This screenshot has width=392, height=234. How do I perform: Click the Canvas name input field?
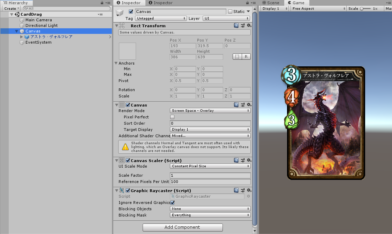[181, 12]
